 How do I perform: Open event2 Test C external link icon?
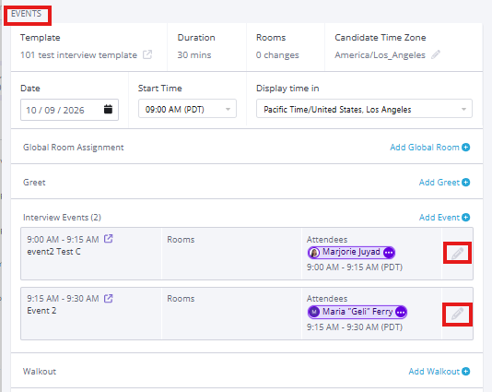(108, 239)
